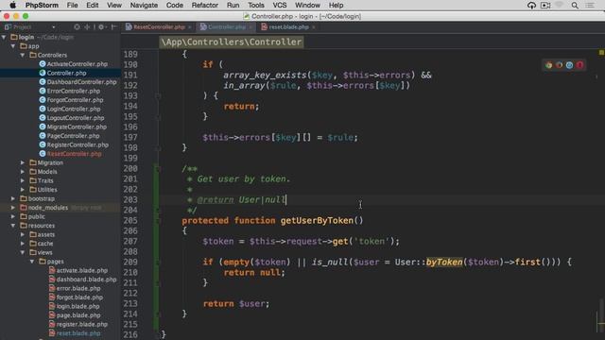The width and height of the screenshot is (605, 340).
Task: Open the PhpStorm menu
Action: tap(42, 5)
